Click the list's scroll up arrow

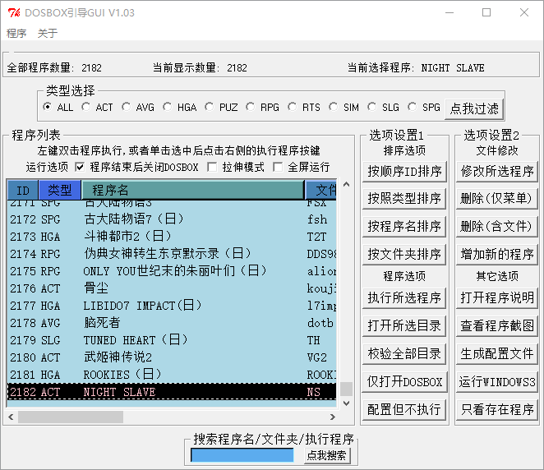click(x=346, y=185)
